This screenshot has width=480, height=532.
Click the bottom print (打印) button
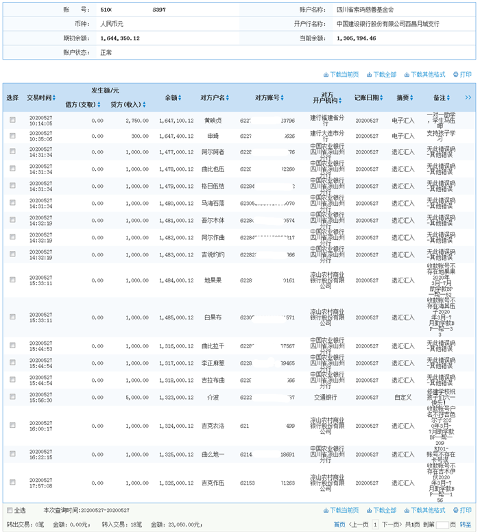pyautogui.click(x=461, y=511)
